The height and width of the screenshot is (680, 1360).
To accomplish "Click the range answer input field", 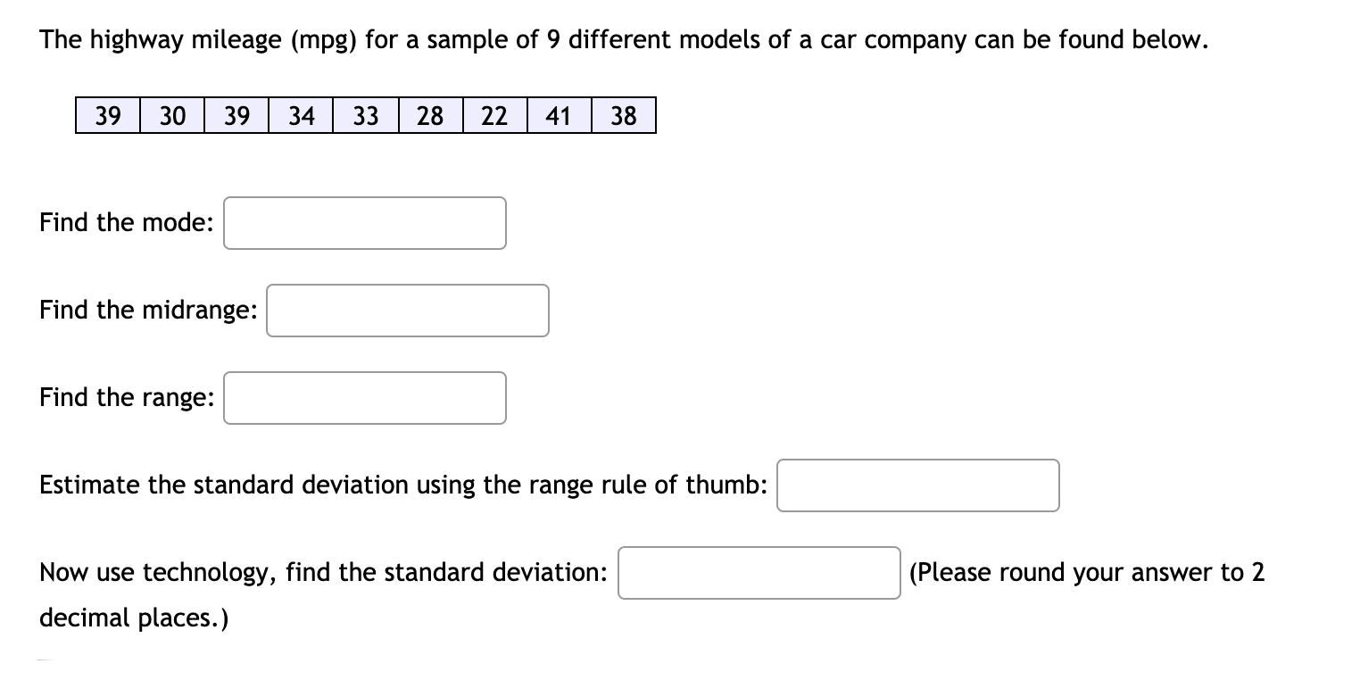I will (364, 397).
